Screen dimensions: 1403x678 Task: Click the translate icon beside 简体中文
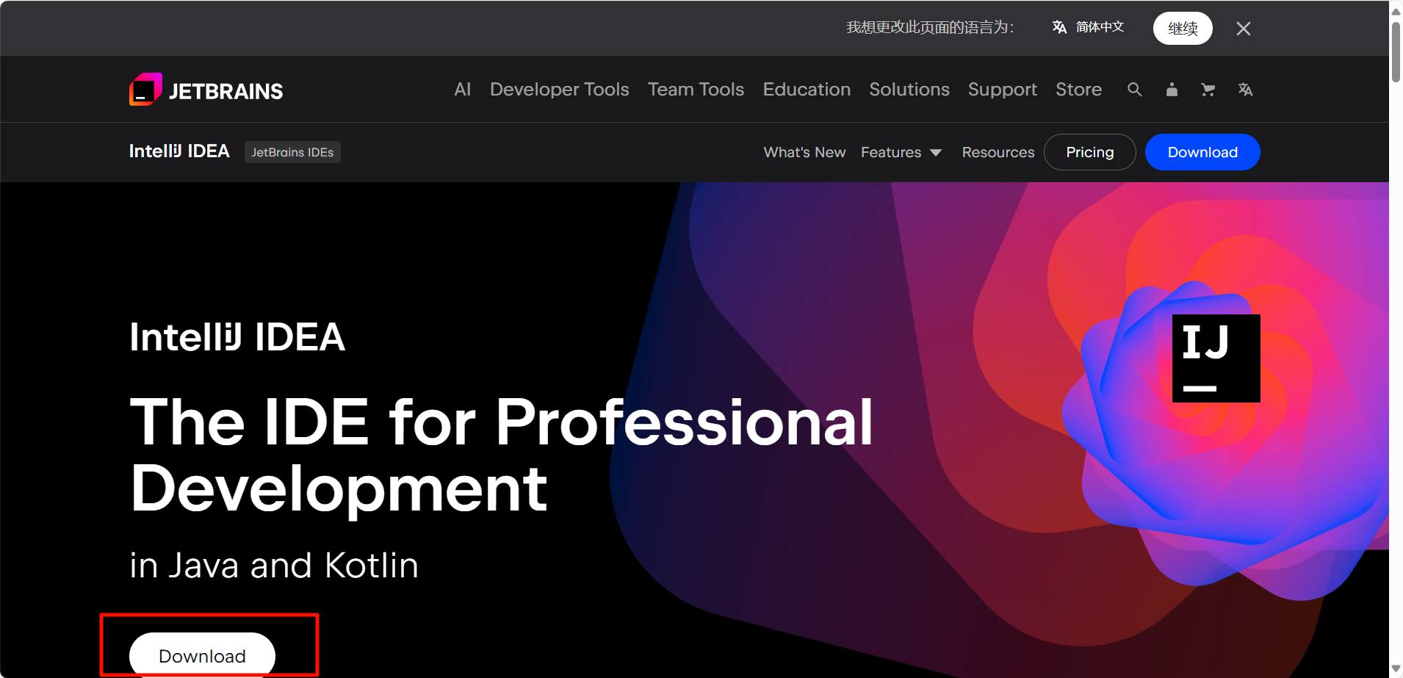(1059, 27)
